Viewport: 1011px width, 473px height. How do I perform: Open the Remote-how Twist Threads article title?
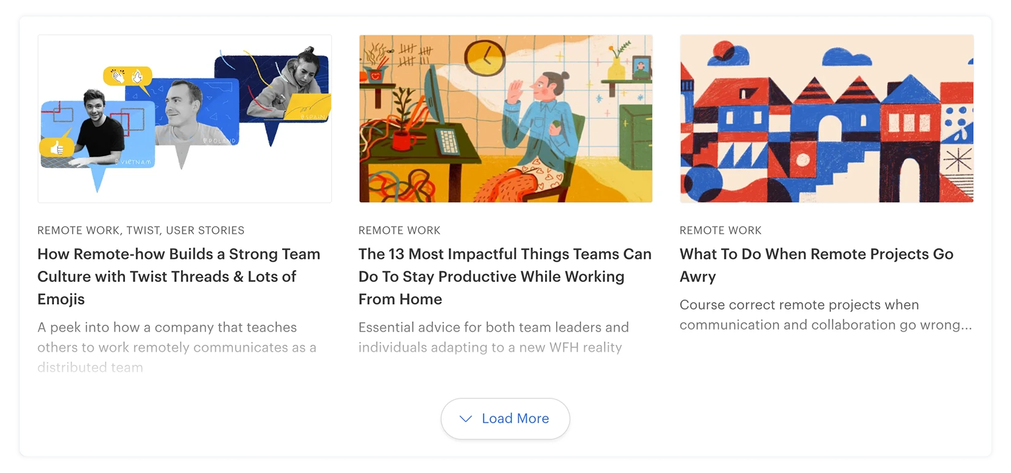179,276
